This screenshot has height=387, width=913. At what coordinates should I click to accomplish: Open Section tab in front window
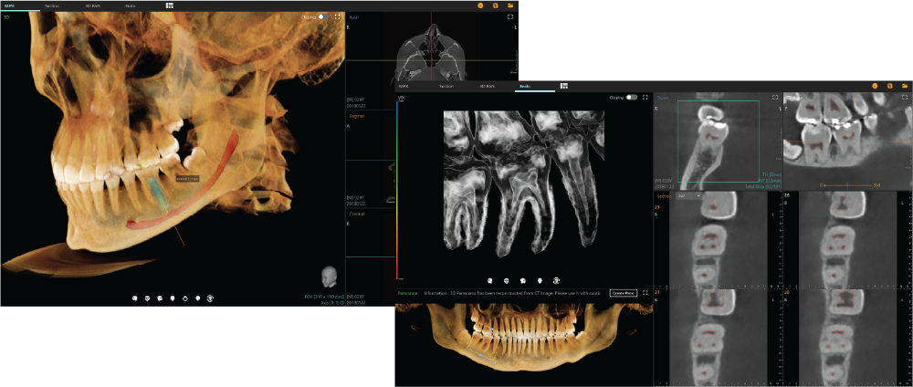click(446, 86)
